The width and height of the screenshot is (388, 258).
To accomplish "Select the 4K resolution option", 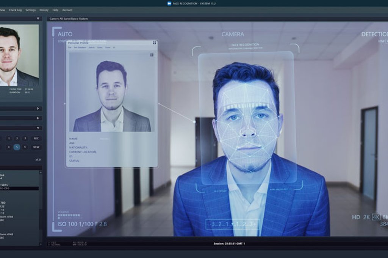I will [x=376, y=217].
